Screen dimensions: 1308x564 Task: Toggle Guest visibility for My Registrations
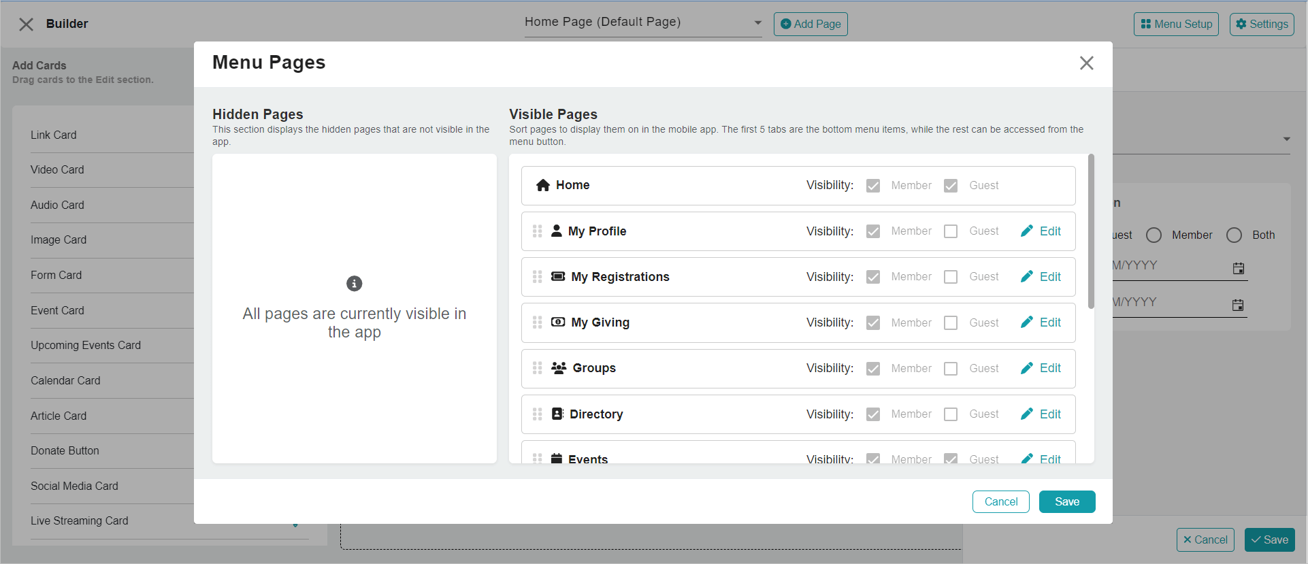951,277
